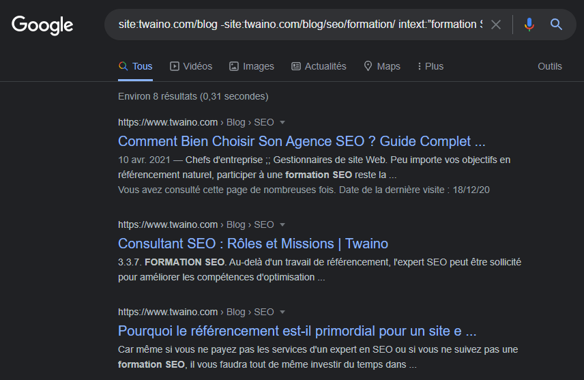Screen dimensions: 584x380
Task: Click the Actualités newspaper icon
Action: coord(295,66)
